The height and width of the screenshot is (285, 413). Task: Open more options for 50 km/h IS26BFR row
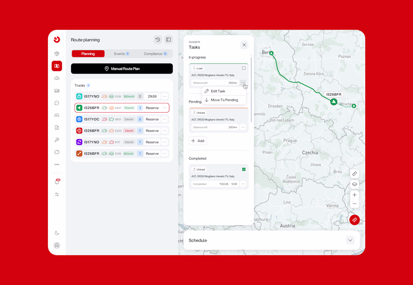164,153
